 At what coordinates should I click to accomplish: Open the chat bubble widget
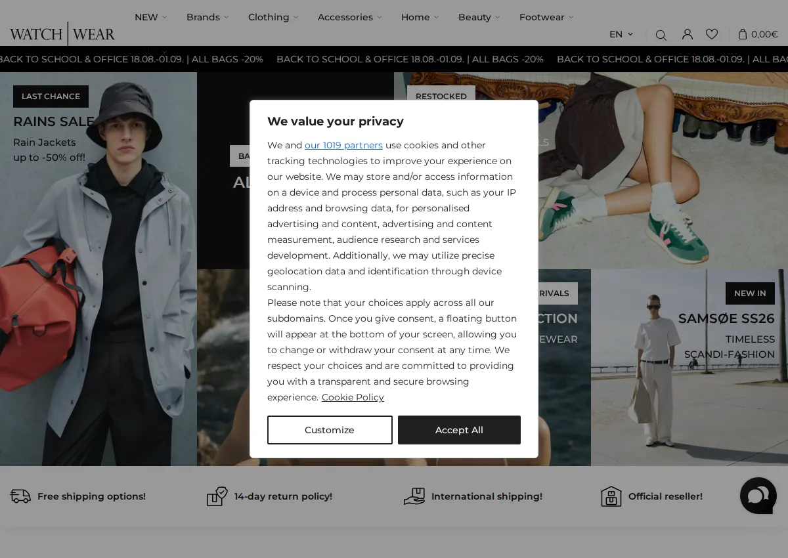[758, 496]
